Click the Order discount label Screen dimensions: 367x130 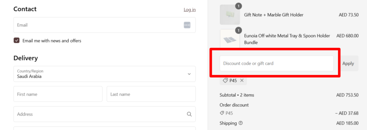click(x=234, y=105)
